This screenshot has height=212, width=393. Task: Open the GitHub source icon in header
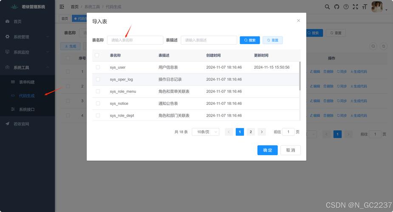[x=336, y=7]
